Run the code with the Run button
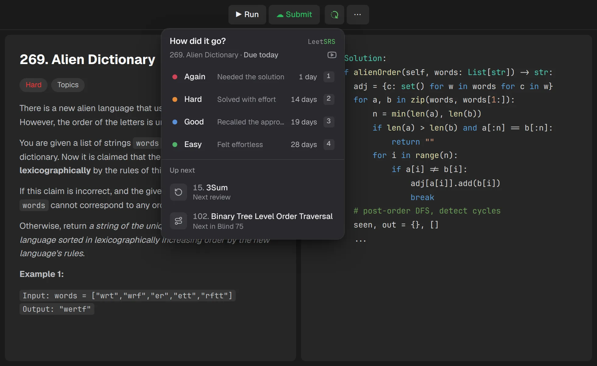 [247, 14]
